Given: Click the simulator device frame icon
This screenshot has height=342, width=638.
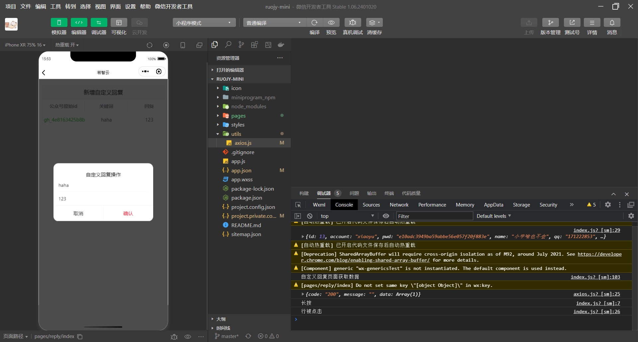Looking at the screenshot, I should pos(183,45).
